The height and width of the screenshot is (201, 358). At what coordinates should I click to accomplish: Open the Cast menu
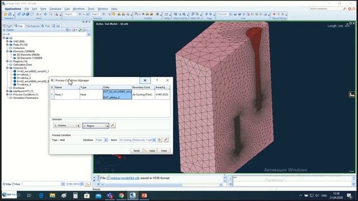point(67,9)
